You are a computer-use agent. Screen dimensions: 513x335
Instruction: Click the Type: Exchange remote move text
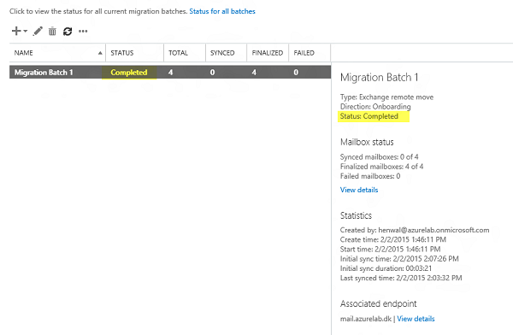point(386,97)
